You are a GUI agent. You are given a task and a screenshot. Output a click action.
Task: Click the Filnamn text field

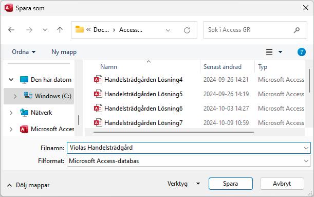point(189,148)
